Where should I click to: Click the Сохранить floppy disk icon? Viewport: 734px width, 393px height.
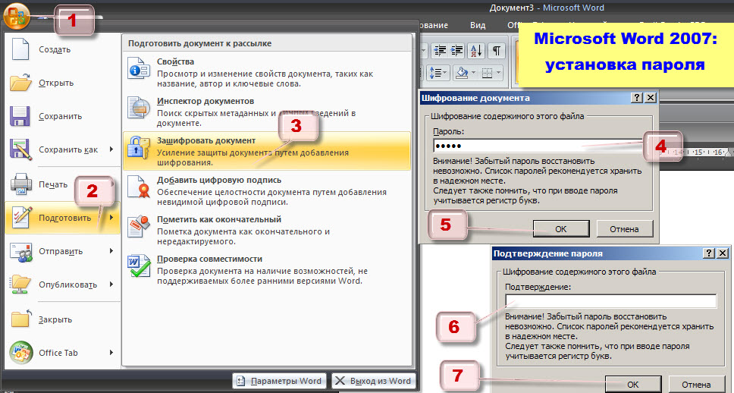[x=20, y=116]
